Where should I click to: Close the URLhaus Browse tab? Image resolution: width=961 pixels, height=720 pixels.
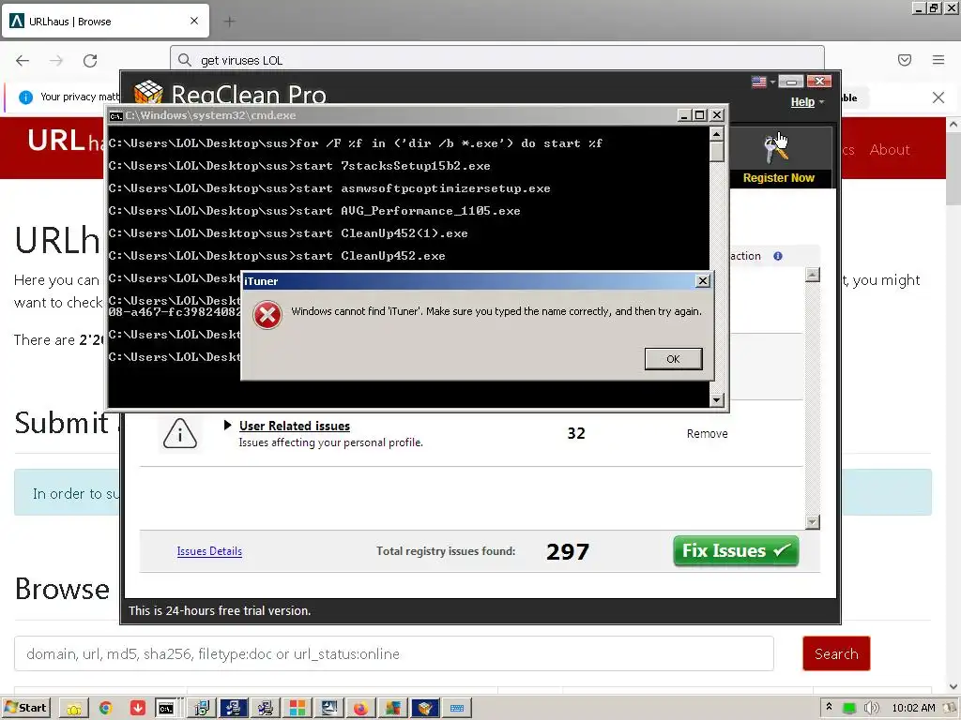click(194, 21)
